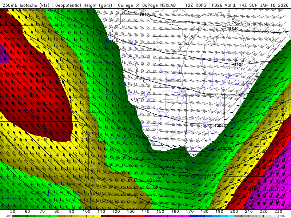Click the 9960 height contour label

tap(240, 95)
